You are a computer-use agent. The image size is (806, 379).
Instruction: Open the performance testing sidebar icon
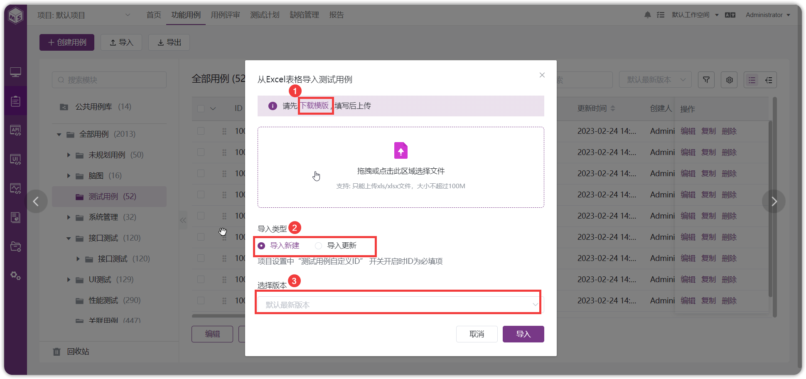(16, 188)
